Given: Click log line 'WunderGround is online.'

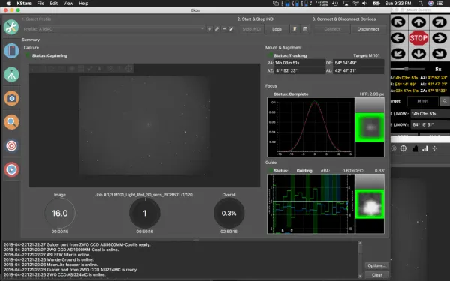Looking at the screenshot, I should 49,259.
